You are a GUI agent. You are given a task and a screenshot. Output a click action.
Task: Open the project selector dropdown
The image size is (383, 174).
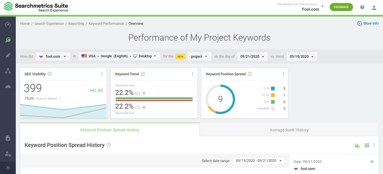(199, 56)
